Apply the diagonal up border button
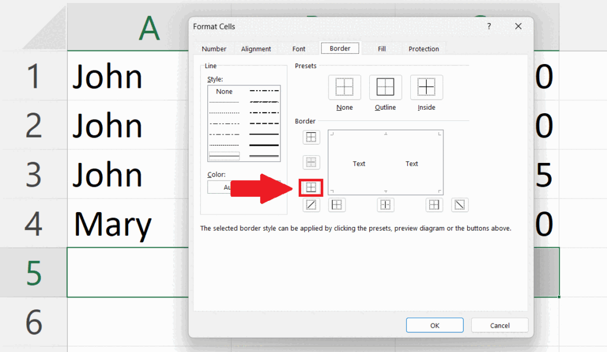 tap(311, 204)
